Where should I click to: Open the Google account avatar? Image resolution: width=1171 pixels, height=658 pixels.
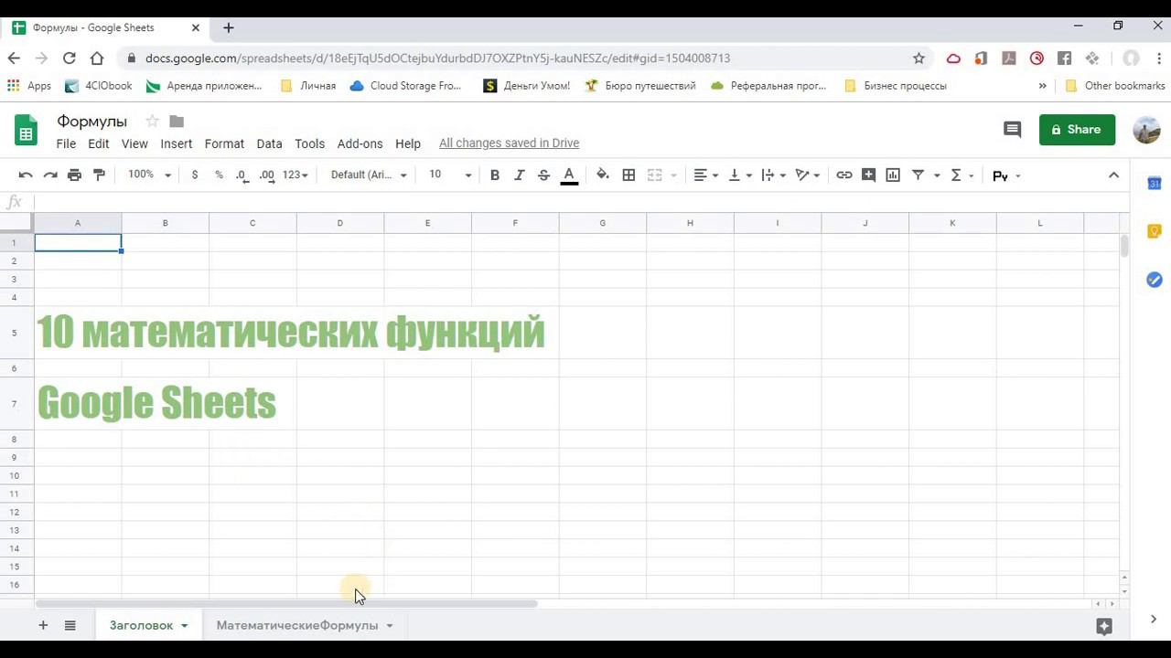[1146, 130]
